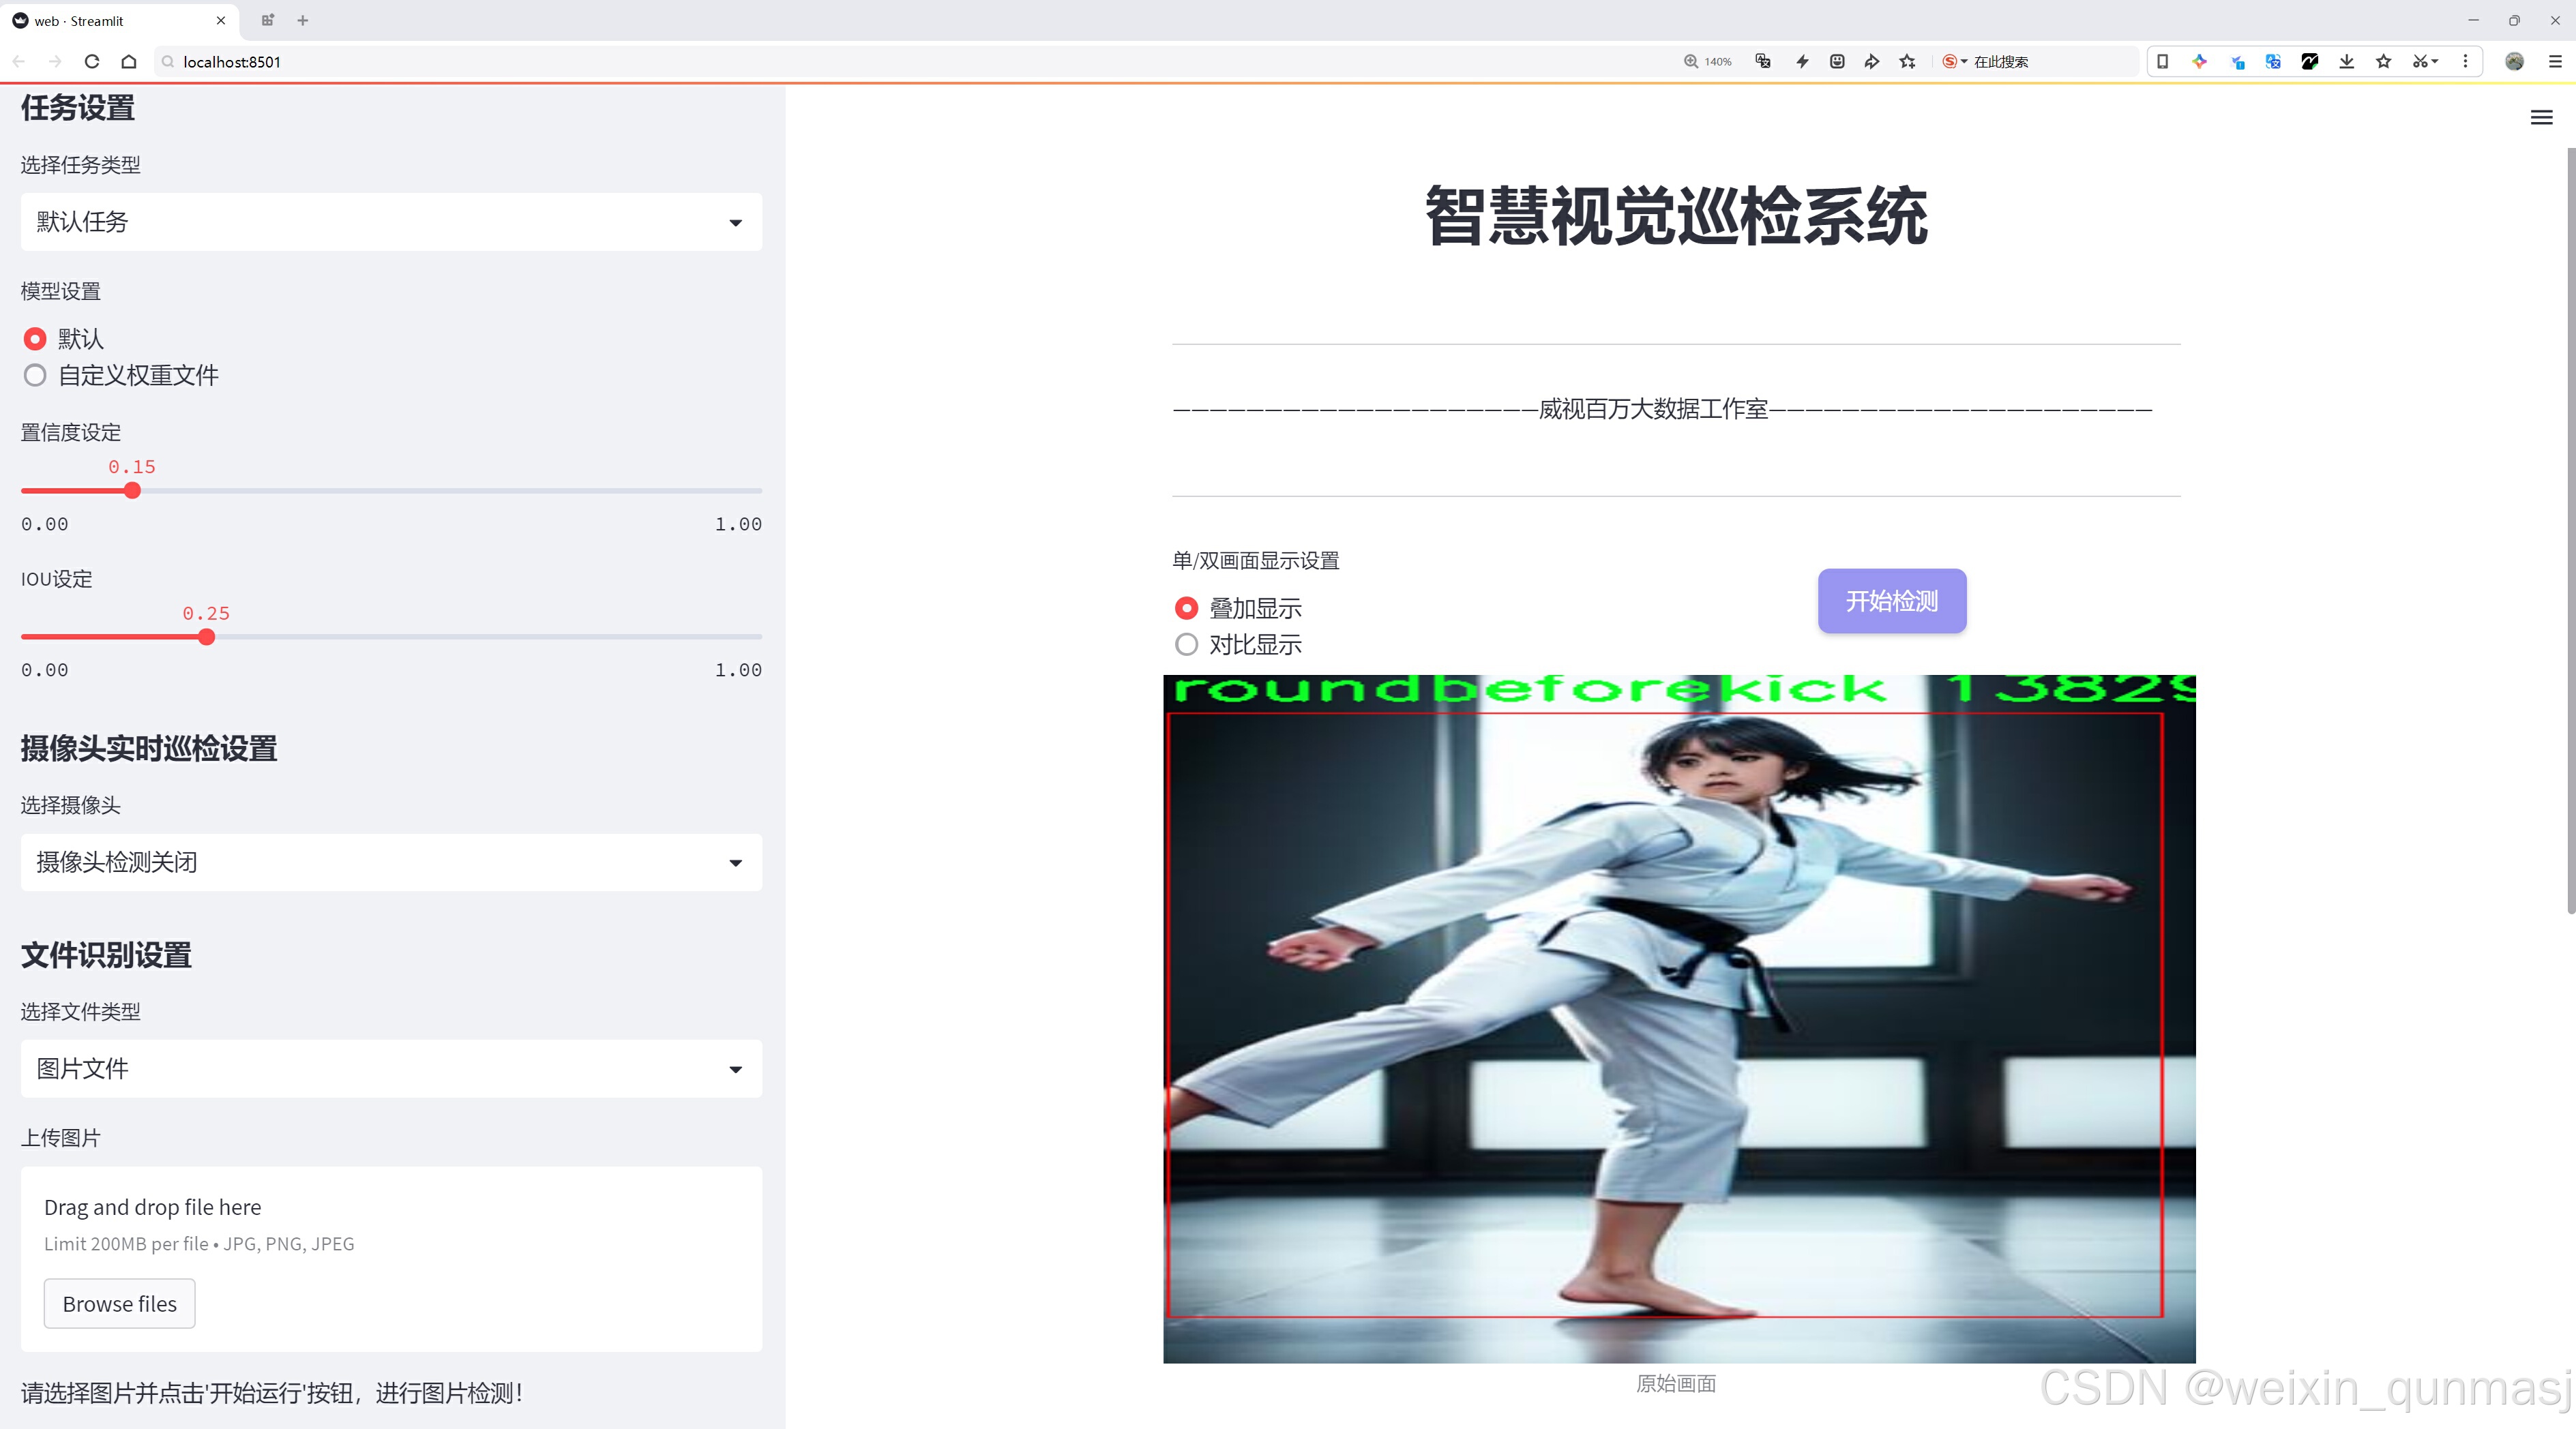The width and height of the screenshot is (2576, 1429).
Task: Click the IOU slider handle at 0.25
Action: 207,637
